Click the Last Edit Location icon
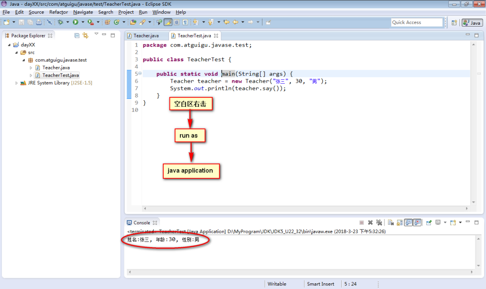Viewport: 486px width, 289px height. [x=226, y=22]
